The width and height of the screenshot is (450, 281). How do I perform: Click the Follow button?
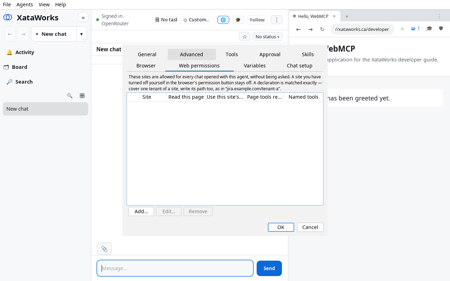pos(257,20)
